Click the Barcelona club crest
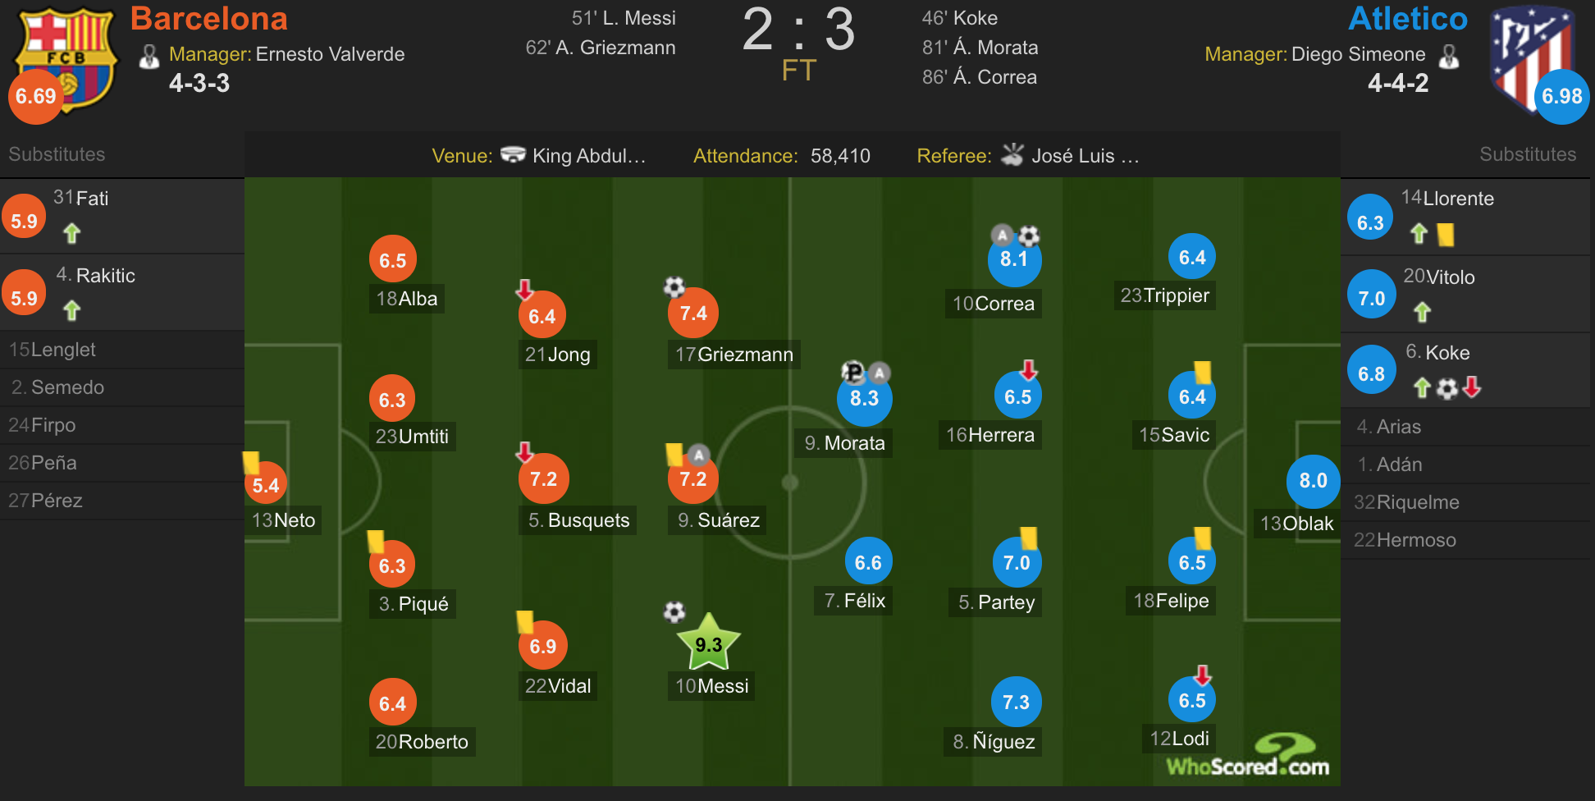 coord(66,57)
